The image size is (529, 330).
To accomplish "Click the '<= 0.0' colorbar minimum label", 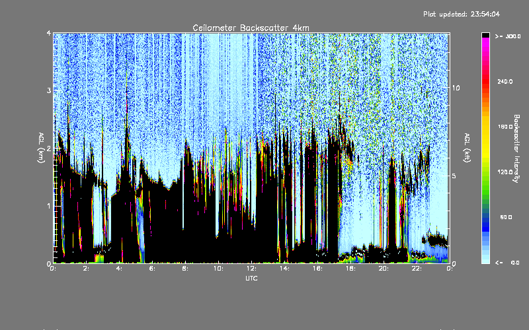I will 508,263.
